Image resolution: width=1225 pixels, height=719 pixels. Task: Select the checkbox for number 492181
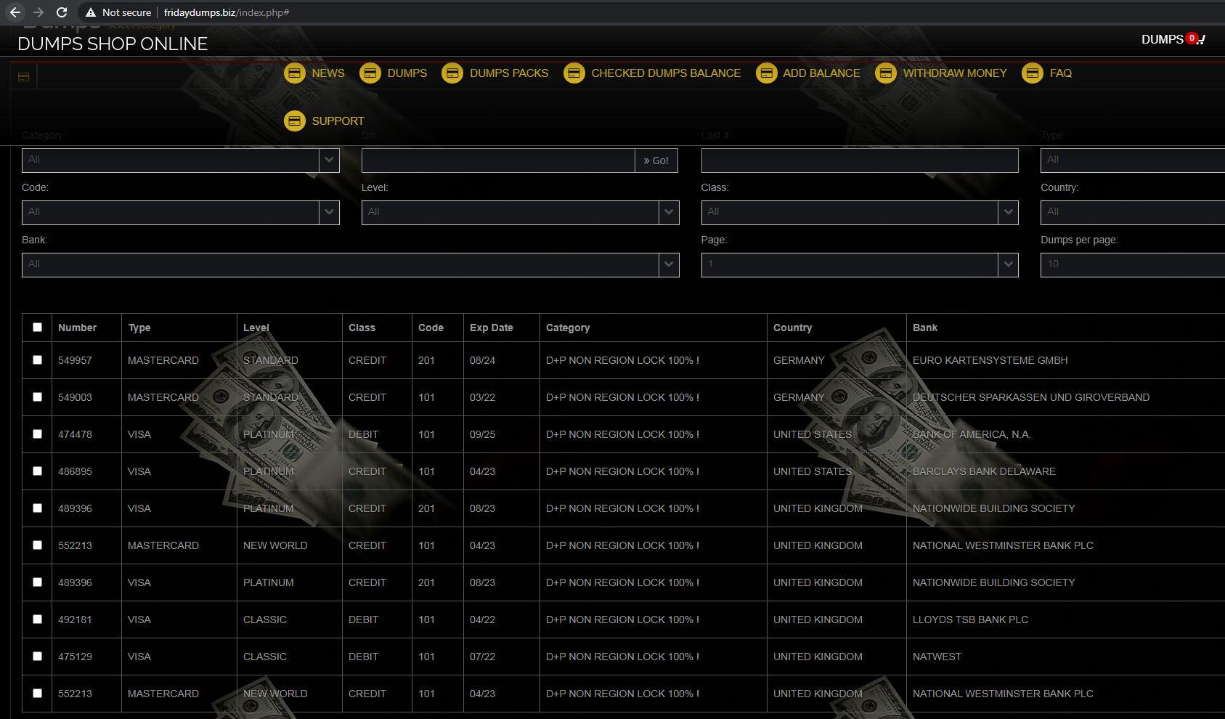pos(37,619)
